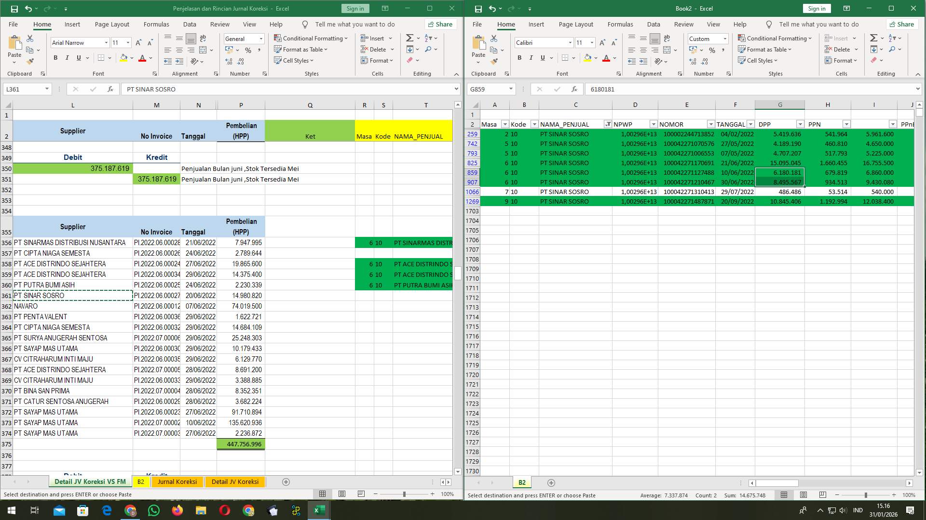Viewport: 926px width, 520px height.
Task: Click Sign in on the left window
Action: [354, 8]
